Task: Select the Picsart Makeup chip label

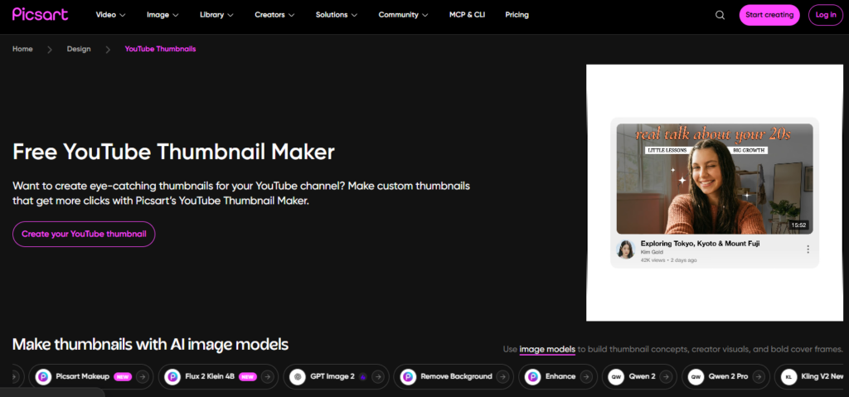Action: (83, 376)
